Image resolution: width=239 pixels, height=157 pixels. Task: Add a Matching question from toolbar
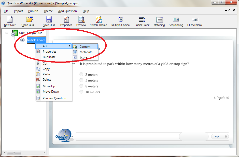pyautogui.click(x=159, y=20)
